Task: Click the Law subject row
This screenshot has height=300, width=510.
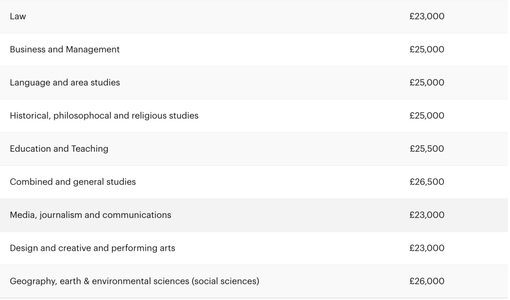Action: [18, 17]
